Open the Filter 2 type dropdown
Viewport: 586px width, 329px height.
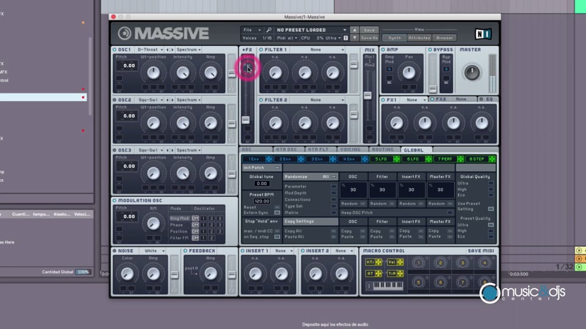click(x=317, y=100)
